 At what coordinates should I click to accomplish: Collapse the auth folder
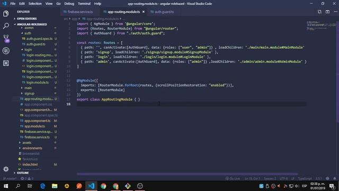tap(28, 33)
